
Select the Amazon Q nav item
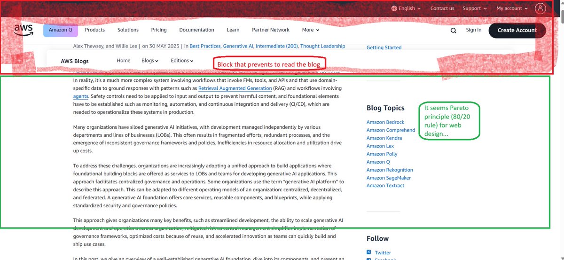60,30
